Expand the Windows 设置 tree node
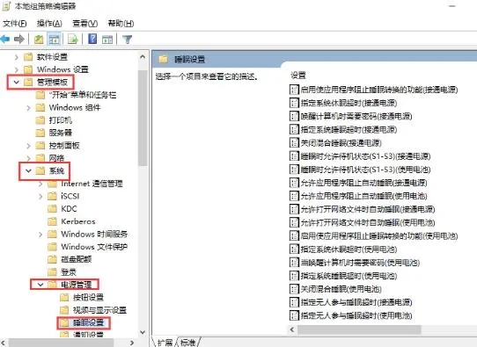The width and height of the screenshot is (477, 347). (17, 69)
